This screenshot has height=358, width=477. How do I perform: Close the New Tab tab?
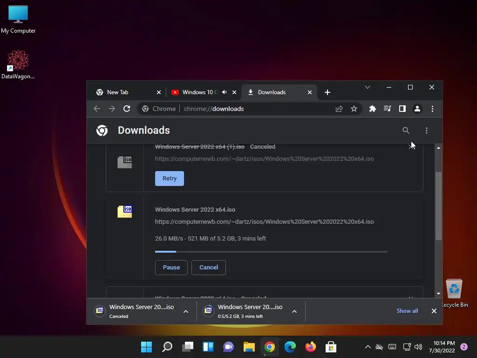click(159, 92)
